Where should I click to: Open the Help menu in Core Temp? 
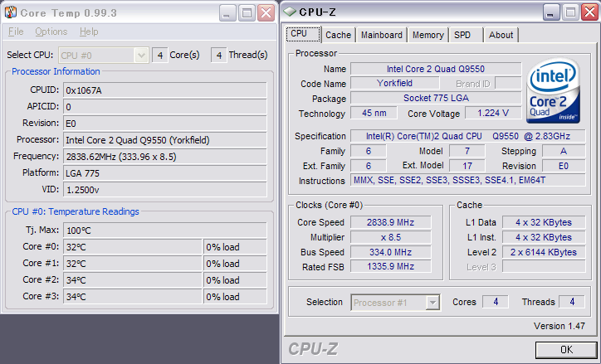tap(89, 32)
